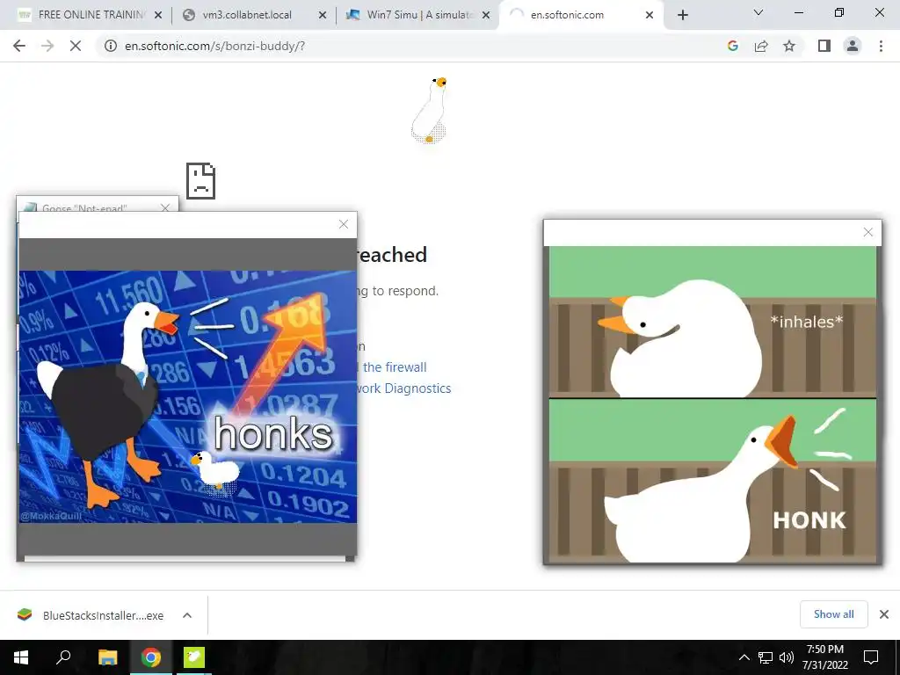Close the FREE ONLINE TRAINING tab

point(158,15)
